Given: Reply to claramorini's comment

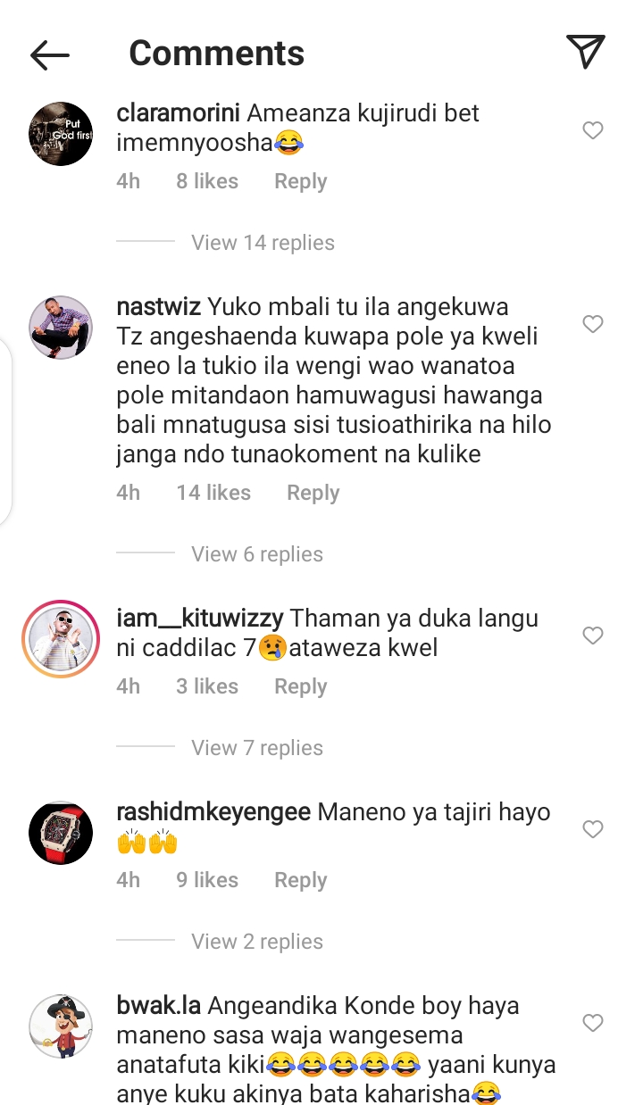Looking at the screenshot, I should (x=300, y=181).
